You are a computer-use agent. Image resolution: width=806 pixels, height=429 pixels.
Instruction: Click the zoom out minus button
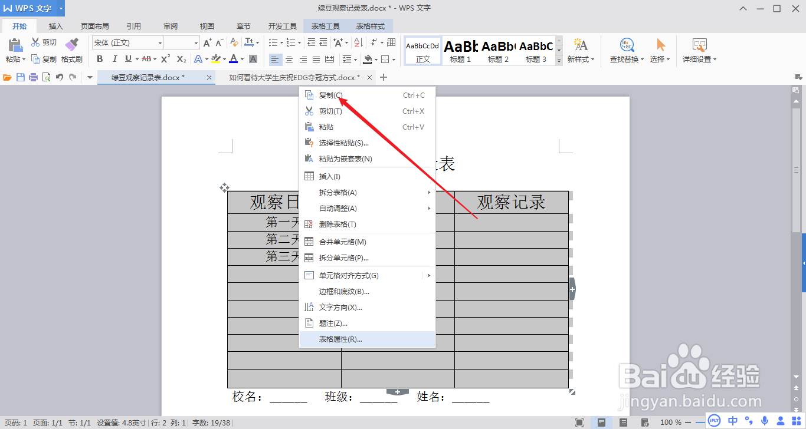coord(688,422)
